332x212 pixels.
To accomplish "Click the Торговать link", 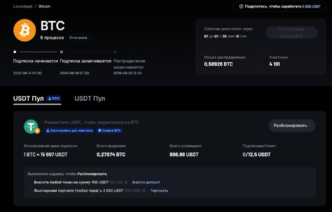I will pyautogui.click(x=159, y=190).
